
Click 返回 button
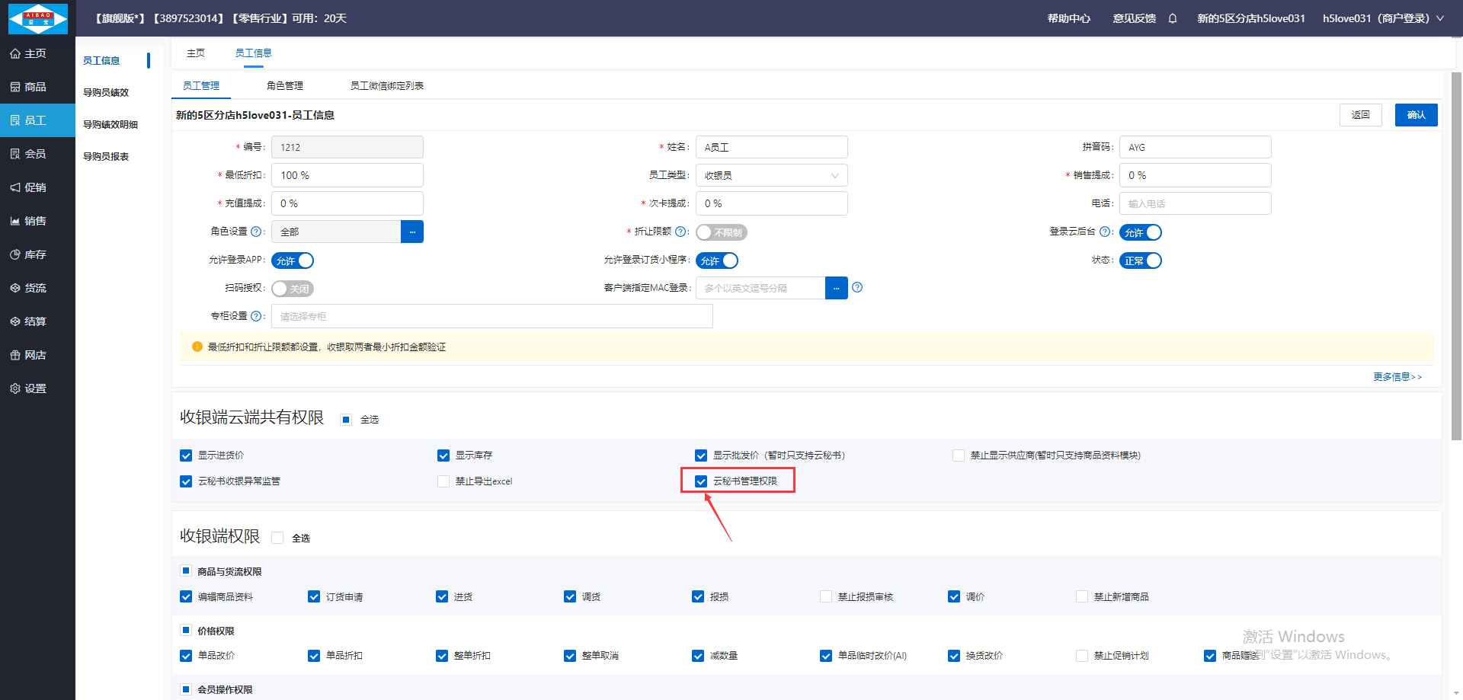coord(1361,115)
